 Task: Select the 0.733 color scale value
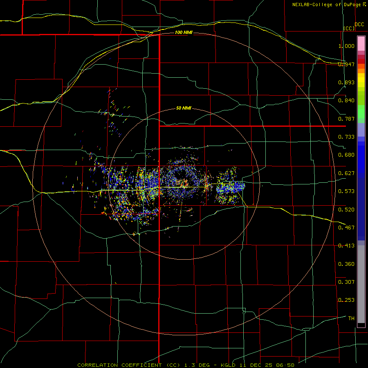coord(346,137)
